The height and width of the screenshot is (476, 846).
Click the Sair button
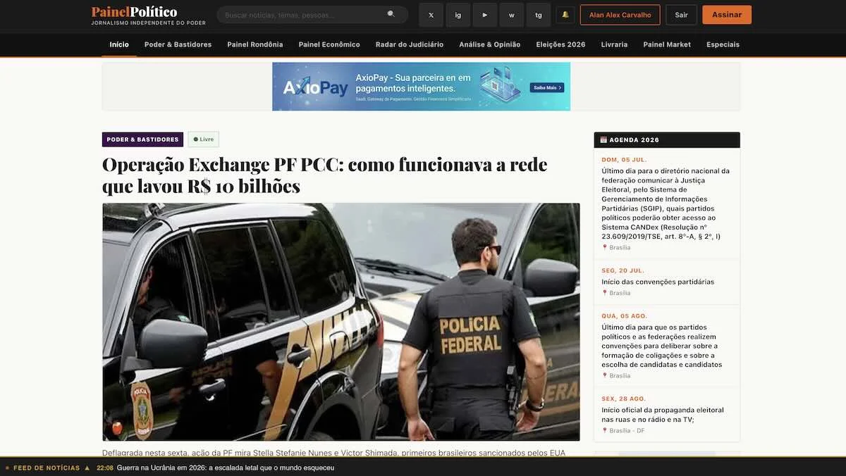(x=681, y=15)
